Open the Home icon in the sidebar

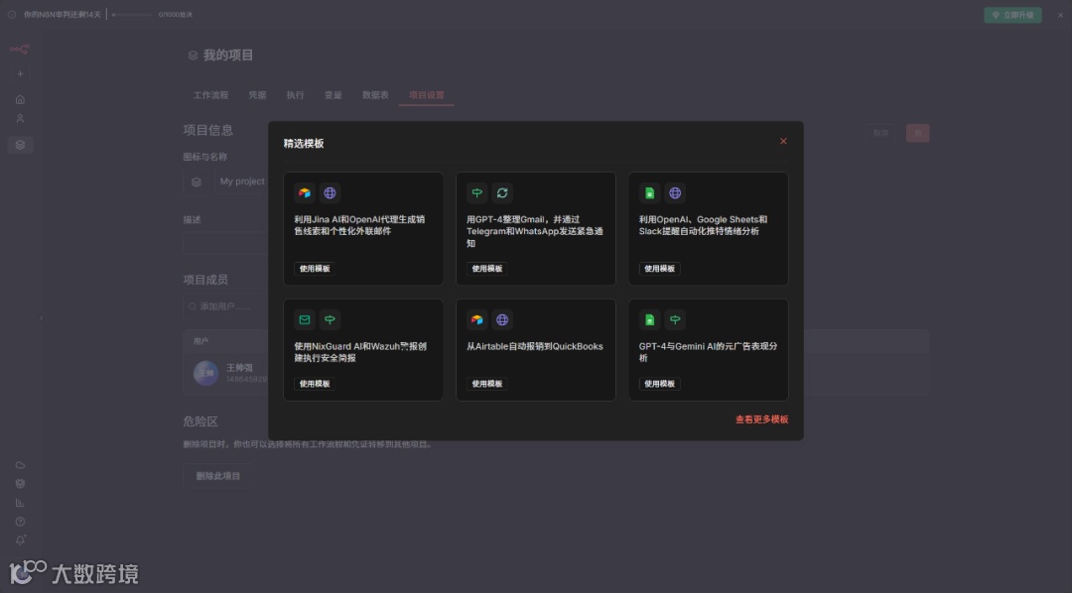click(x=20, y=100)
